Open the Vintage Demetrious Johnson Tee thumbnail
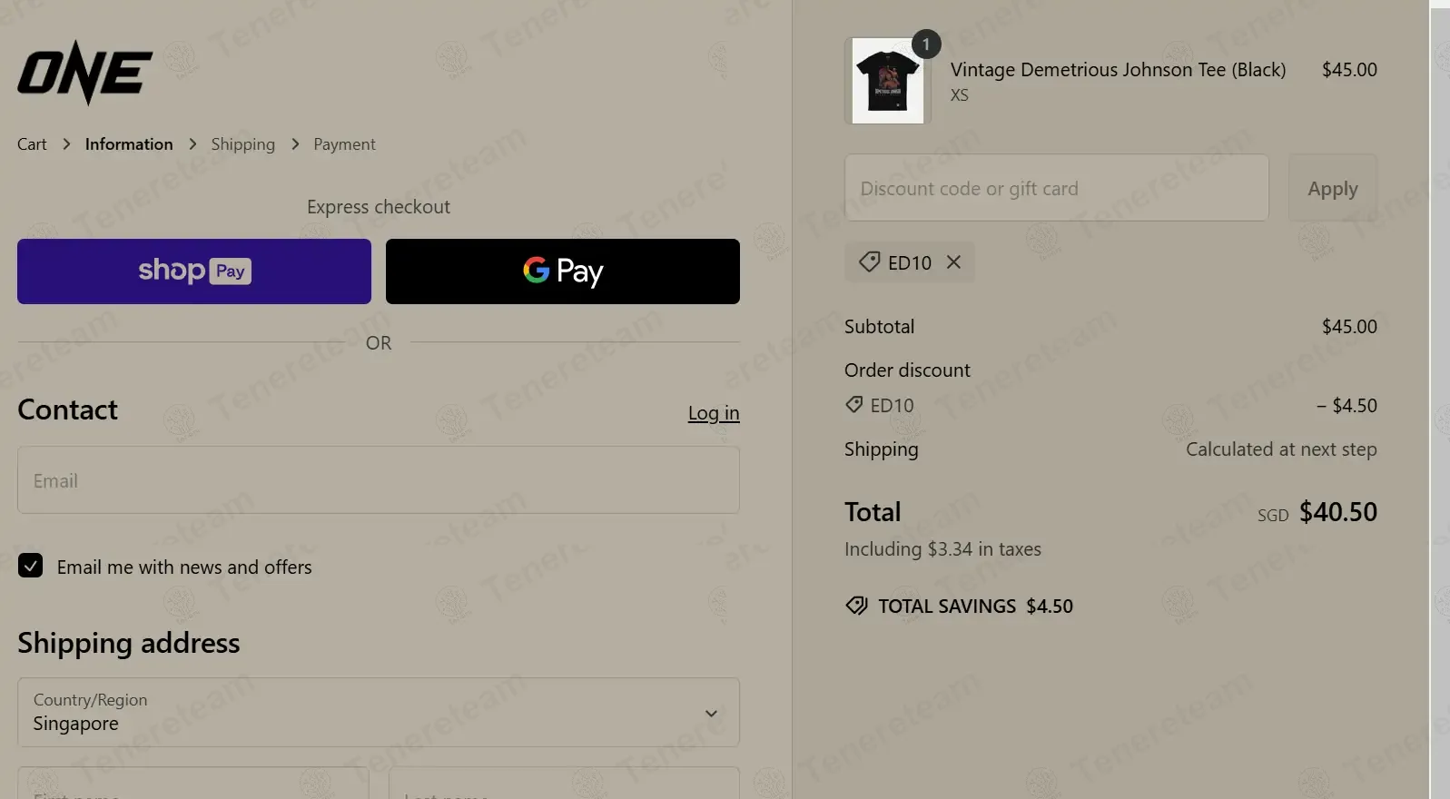Viewport: 1450px width, 799px height. tap(887, 83)
